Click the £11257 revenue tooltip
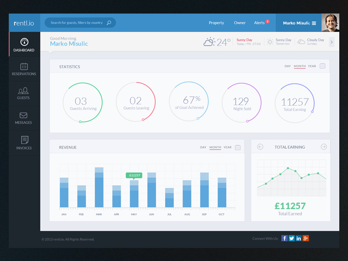348x261 pixels. click(x=134, y=175)
